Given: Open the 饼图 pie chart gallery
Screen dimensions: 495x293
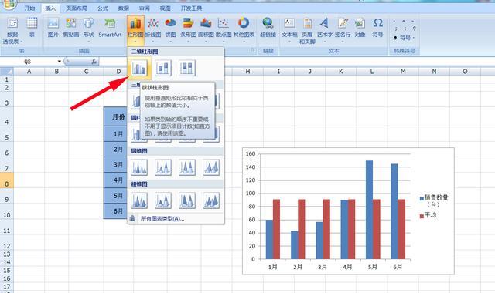Looking at the screenshot, I should 170,30.
